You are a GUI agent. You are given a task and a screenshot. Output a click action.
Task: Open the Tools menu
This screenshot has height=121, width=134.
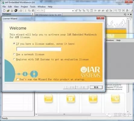(33, 7)
